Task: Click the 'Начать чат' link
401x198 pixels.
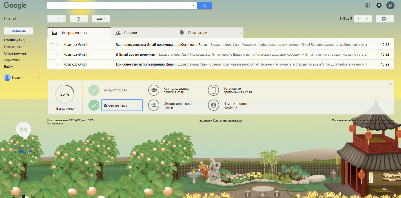Action: click(23, 152)
